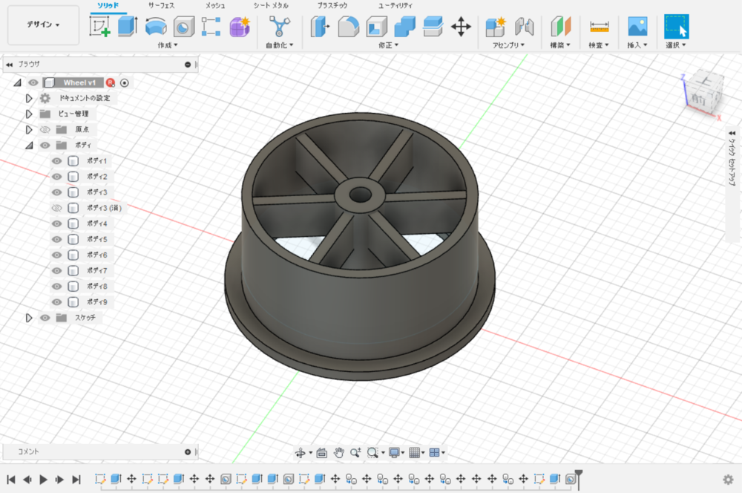Select the Hole tool

tap(183, 27)
